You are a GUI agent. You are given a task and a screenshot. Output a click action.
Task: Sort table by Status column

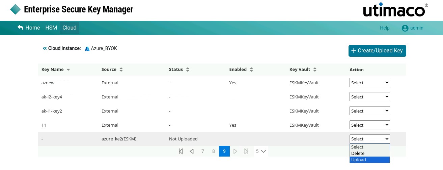coord(188,70)
